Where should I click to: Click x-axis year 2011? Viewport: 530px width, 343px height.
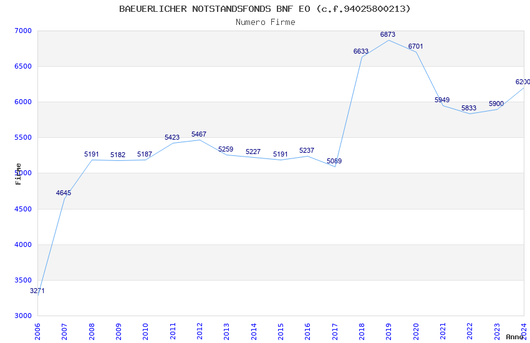click(x=173, y=332)
